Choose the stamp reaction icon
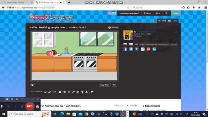This screenshot has width=208, height=117. coord(86,92)
